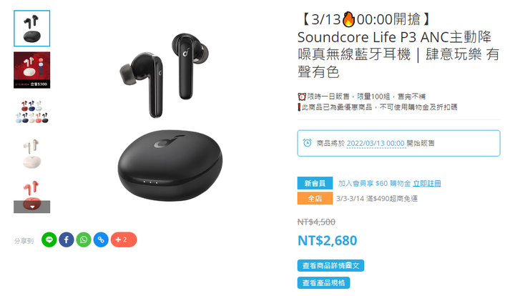Select the coral red earbuds thumbnail

point(32,190)
